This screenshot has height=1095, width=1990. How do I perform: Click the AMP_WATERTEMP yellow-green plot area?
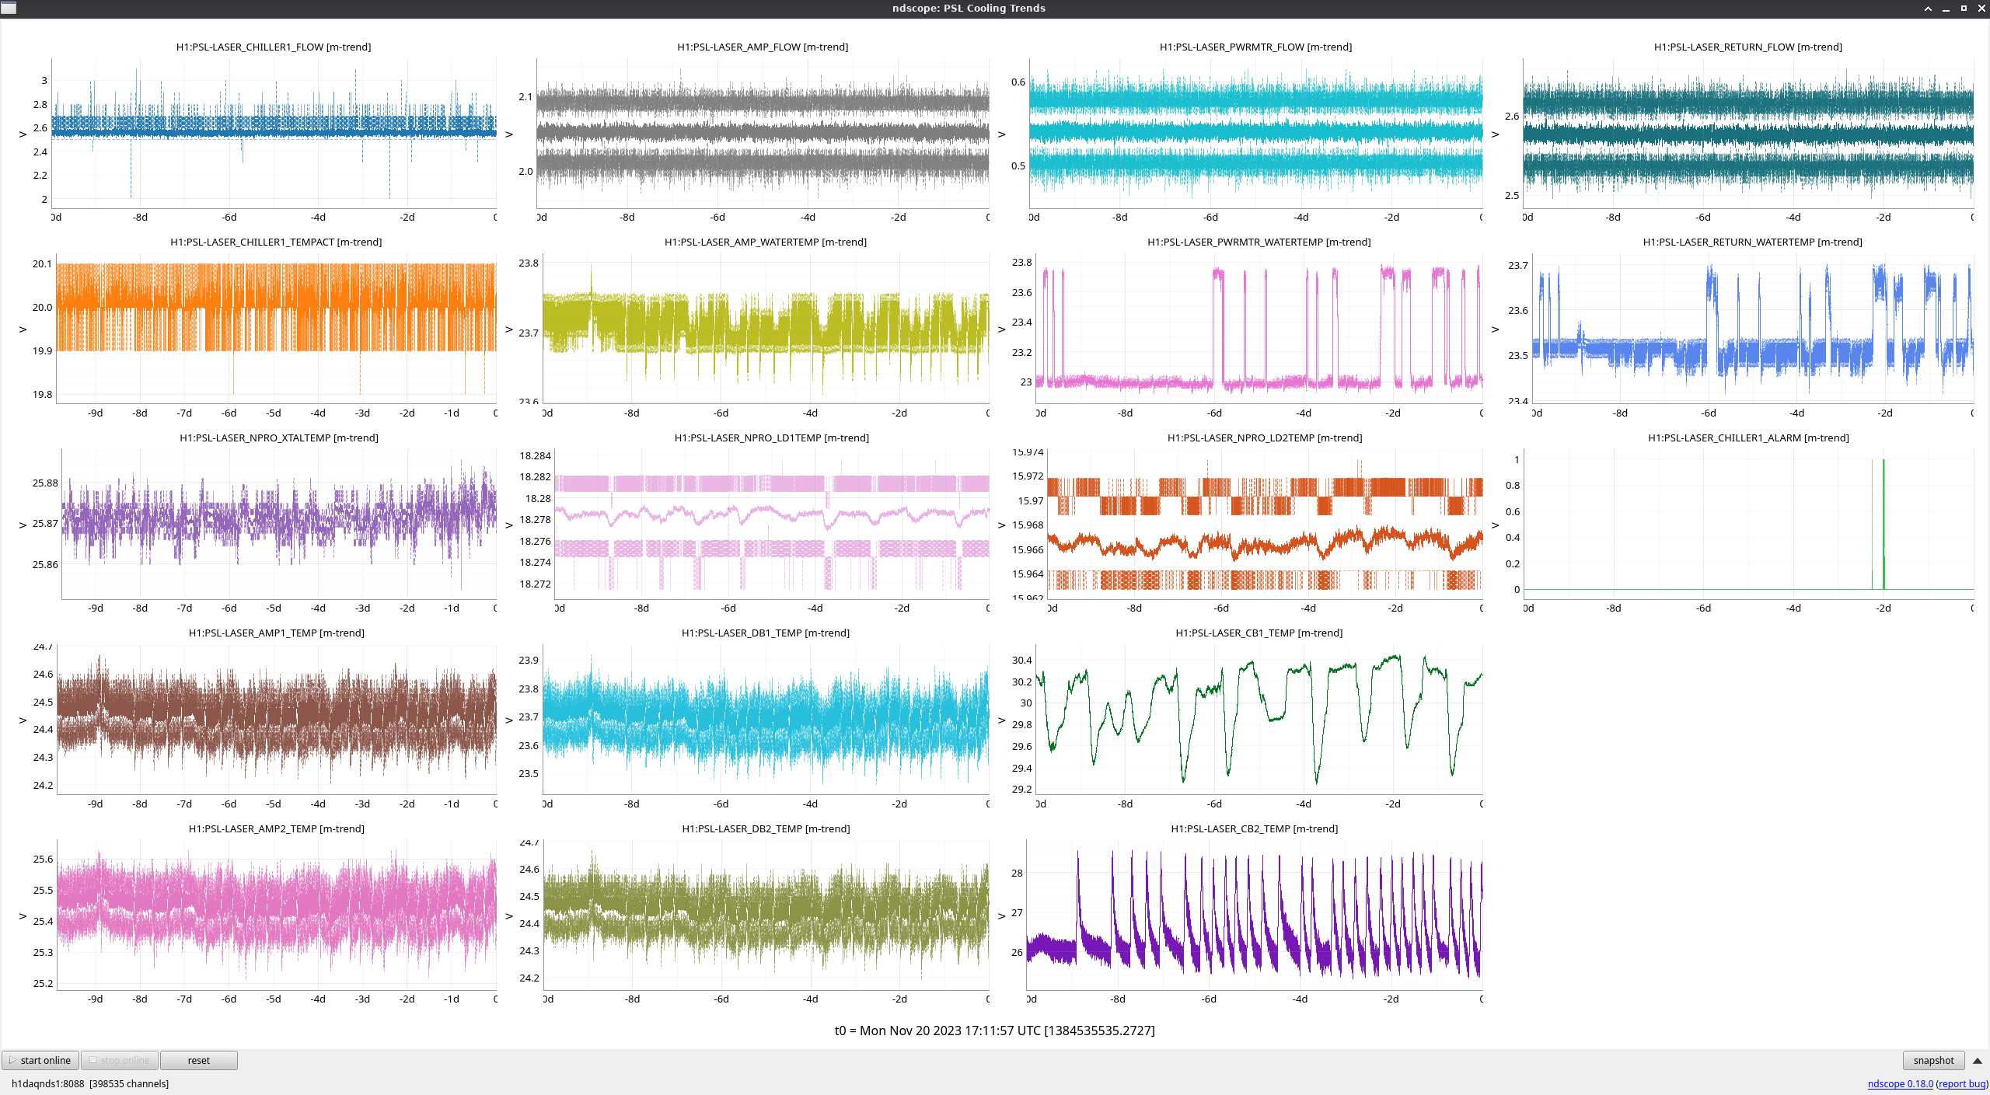pos(766,326)
